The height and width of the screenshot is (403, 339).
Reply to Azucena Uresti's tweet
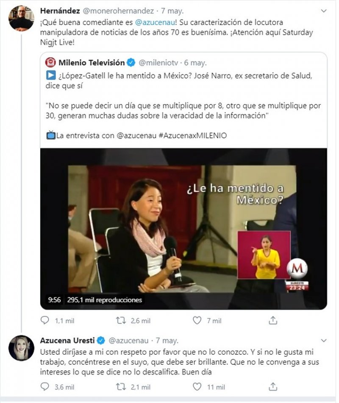point(45,386)
